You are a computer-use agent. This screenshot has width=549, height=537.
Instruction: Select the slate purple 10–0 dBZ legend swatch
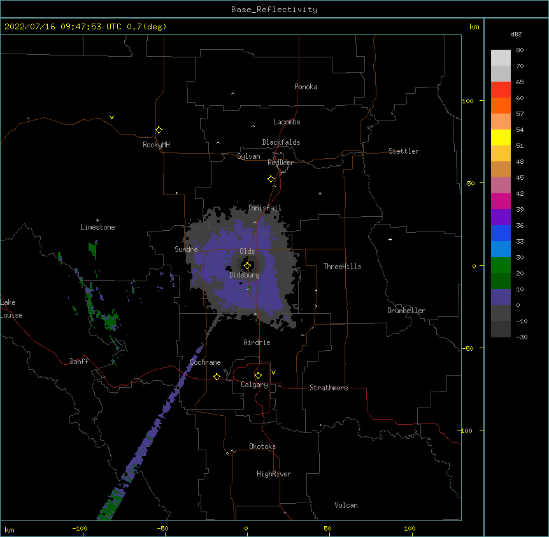pos(501,297)
